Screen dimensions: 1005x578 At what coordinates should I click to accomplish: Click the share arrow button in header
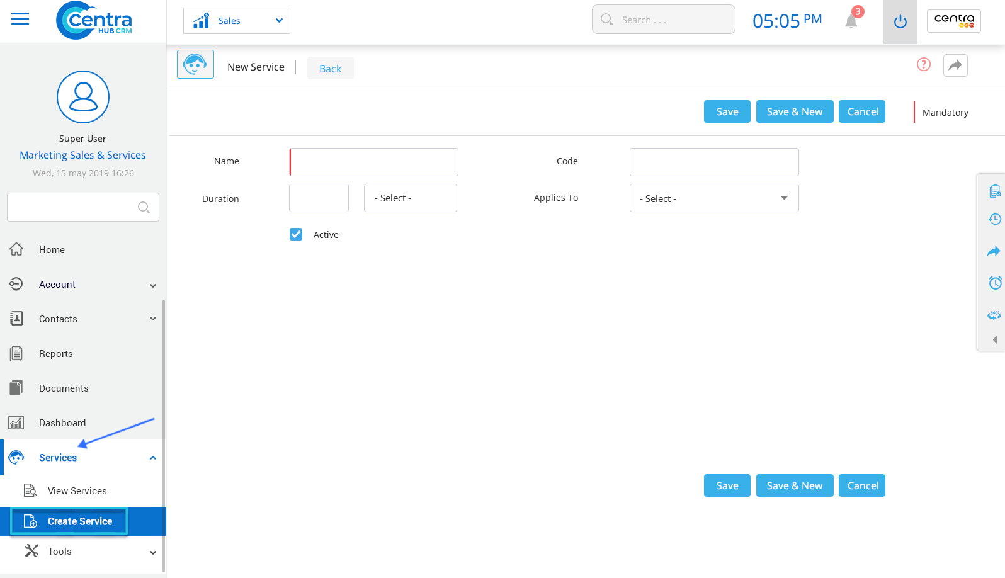coord(956,65)
